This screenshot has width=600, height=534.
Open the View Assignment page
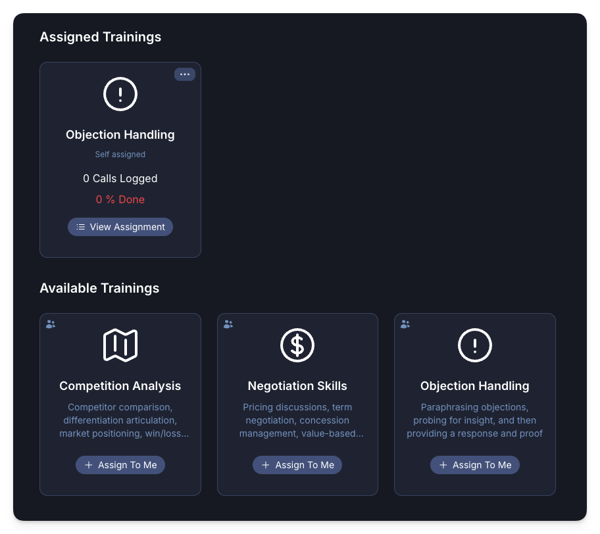[120, 226]
